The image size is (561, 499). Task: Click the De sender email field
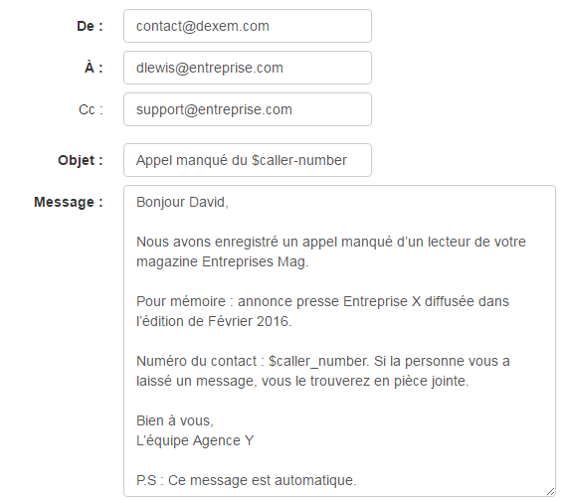[248, 26]
